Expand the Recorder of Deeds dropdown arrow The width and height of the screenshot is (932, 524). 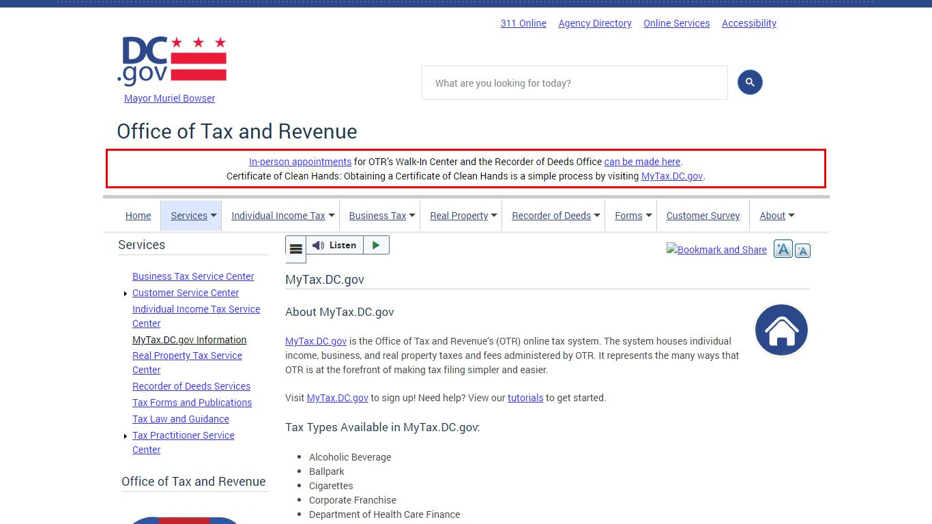[x=597, y=216]
